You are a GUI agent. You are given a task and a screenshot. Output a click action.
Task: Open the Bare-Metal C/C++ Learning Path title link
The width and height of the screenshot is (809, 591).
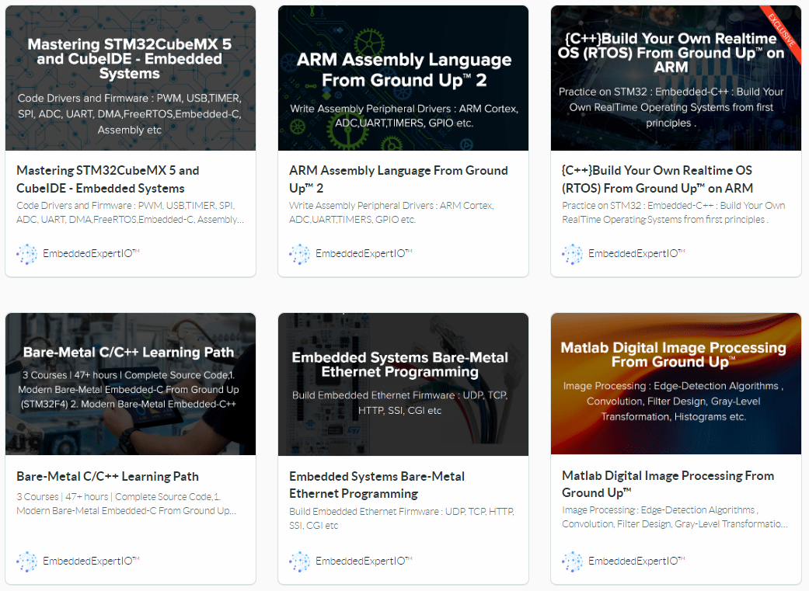pyautogui.click(x=107, y=477)
